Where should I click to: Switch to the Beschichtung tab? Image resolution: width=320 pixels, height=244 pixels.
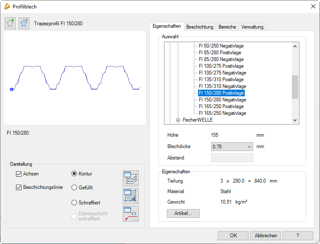(x=200, y=27)
